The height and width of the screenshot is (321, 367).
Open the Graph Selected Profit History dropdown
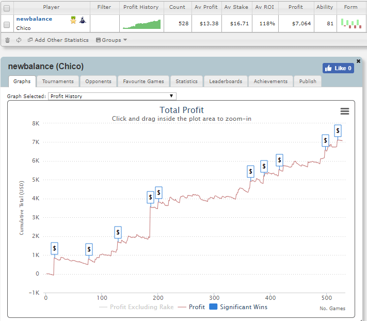112,96
